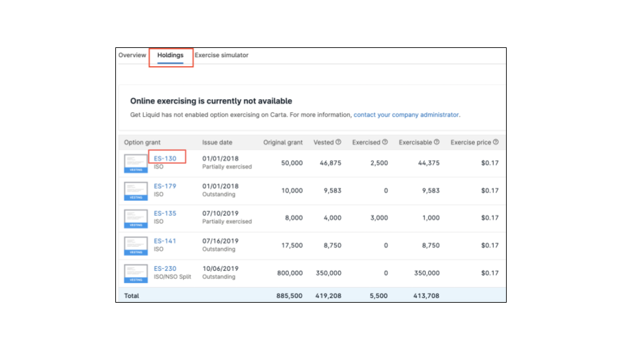The width and height of the screenshot is (622, 350).
Task: Click original grant value 17,500
Action: [x=292, y=246]
